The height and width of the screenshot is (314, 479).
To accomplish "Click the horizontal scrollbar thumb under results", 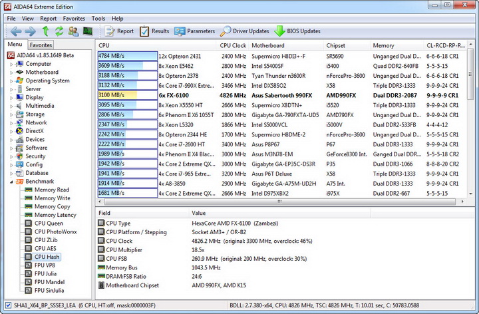I will point(279,202).
